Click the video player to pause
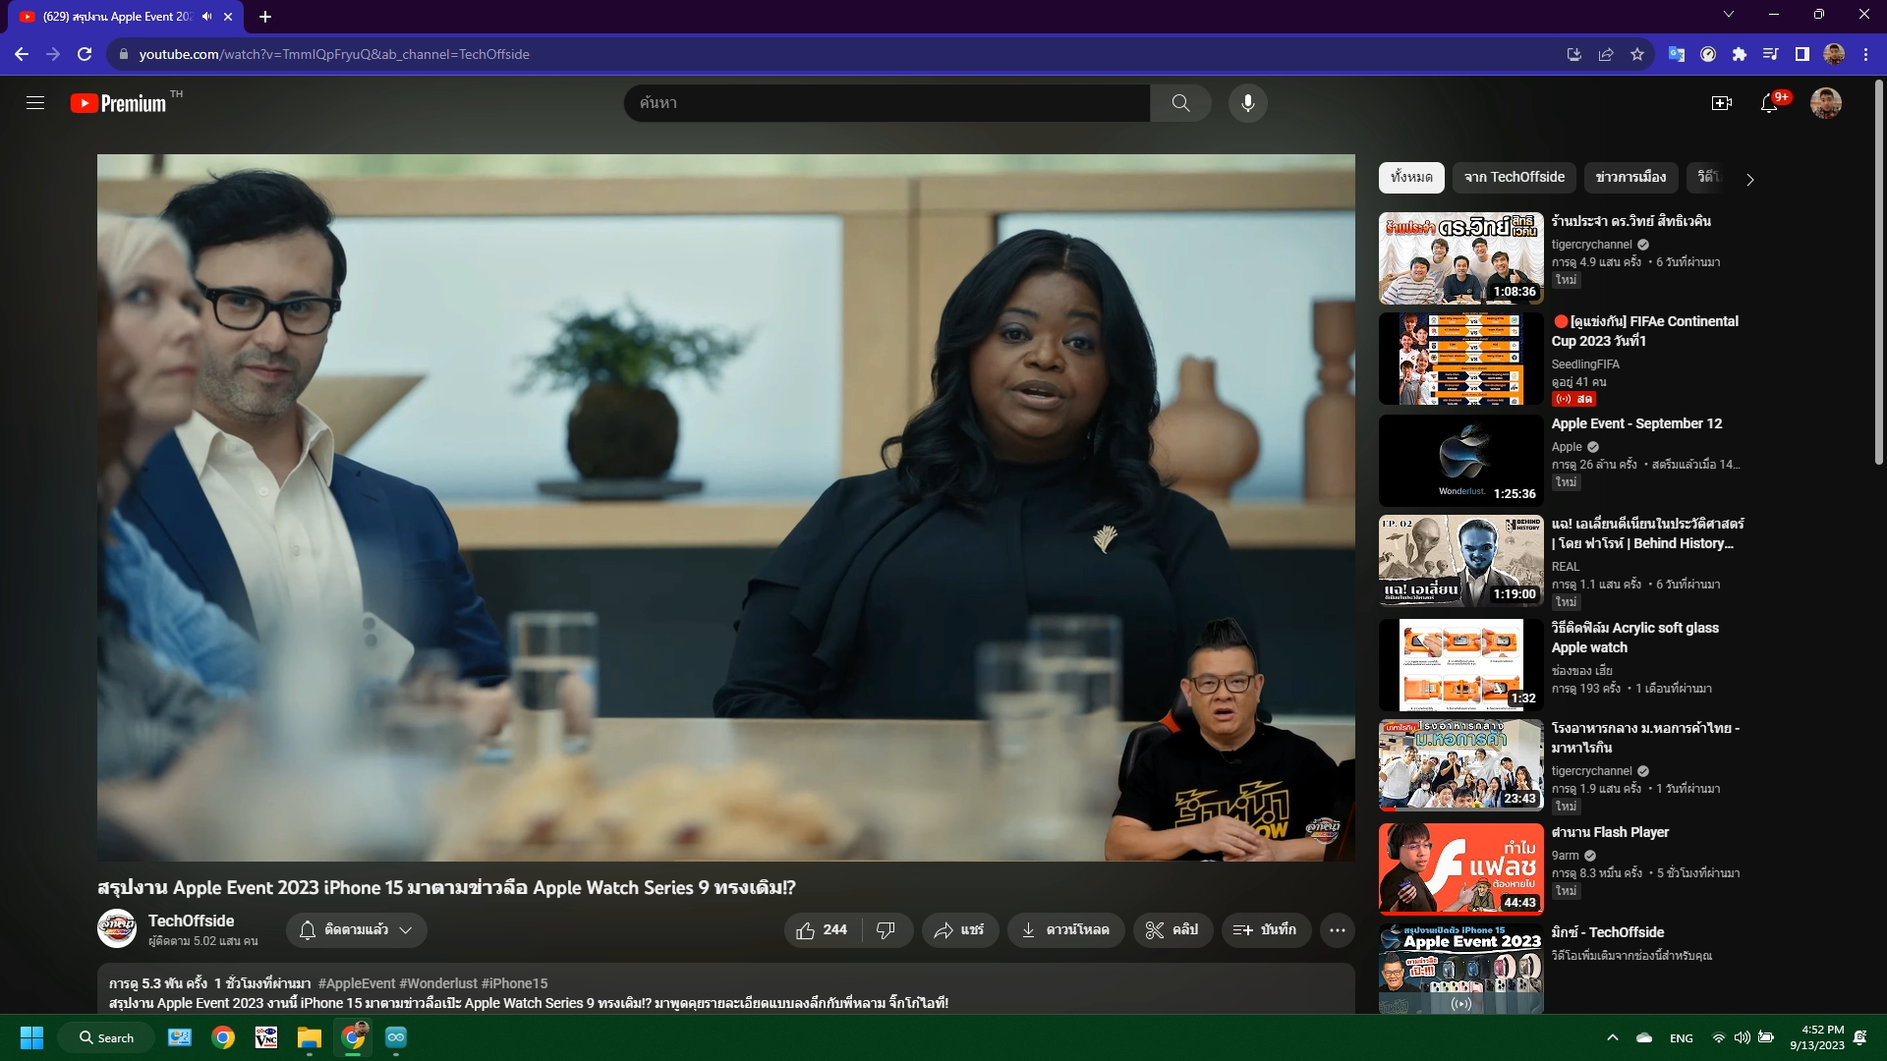 coord(725,507)
